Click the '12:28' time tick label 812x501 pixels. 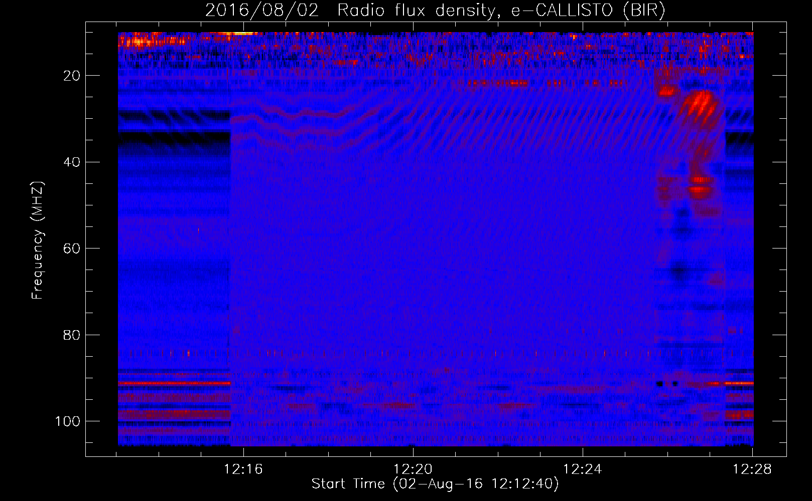click(x=752, y=469)
